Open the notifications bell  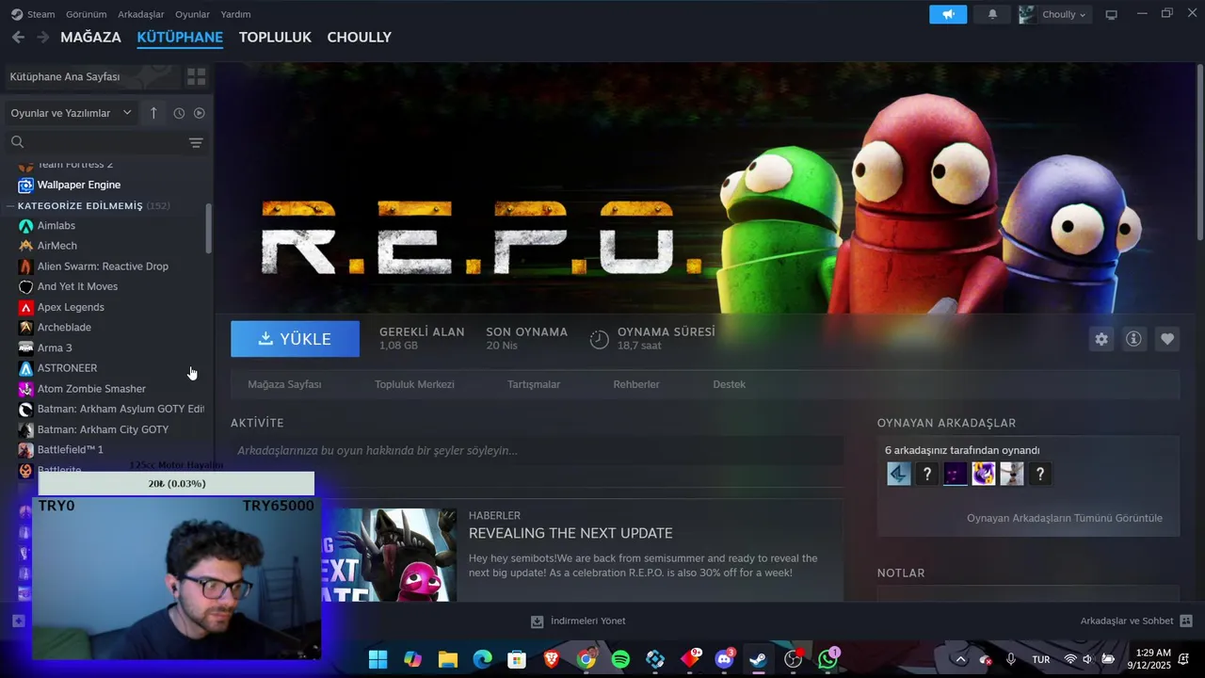[992, 14]
